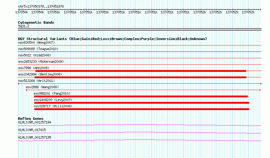270x158 pixels.
Task: Open variant label esv2653233 (McKernan2009)
Action: point(41,62)
